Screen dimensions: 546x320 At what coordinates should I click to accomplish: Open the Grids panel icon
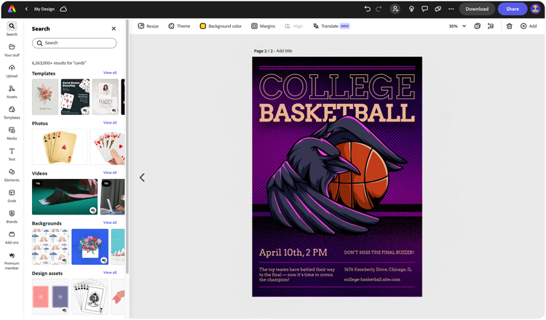[12, 196]
